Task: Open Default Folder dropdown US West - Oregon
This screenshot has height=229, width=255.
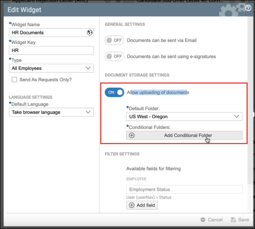Action: [184, 117]
